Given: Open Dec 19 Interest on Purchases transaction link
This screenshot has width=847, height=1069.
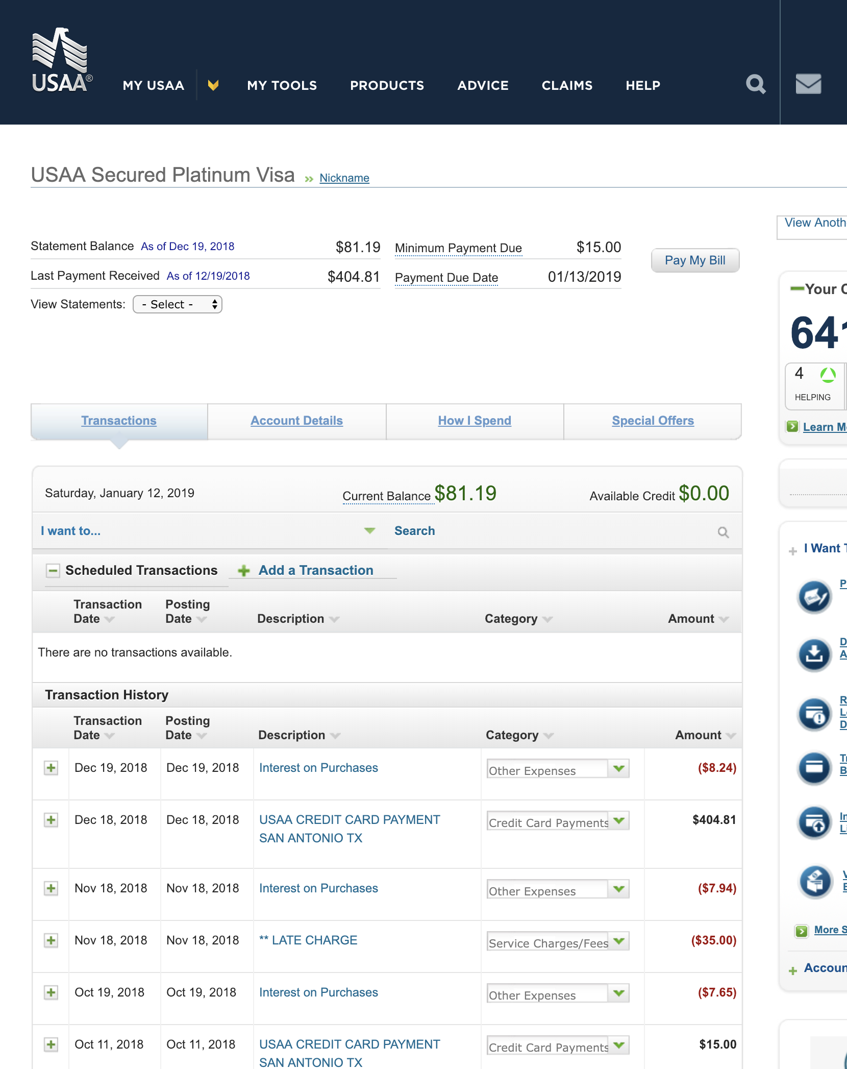Looking at the screenshot, I should coord(318,768).
